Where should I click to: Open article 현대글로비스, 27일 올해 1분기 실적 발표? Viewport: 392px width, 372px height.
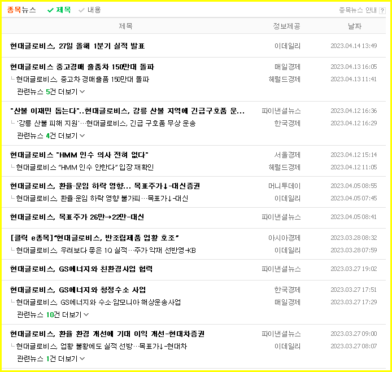coord(77,46)
